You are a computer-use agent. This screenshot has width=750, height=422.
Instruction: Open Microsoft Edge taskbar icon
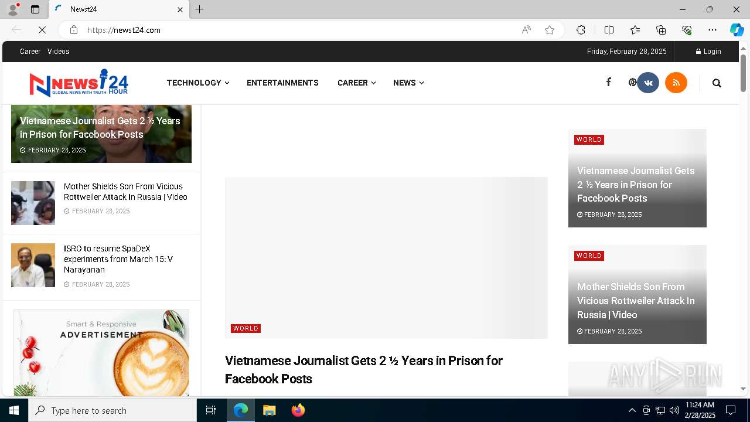[x=241, y=410]
